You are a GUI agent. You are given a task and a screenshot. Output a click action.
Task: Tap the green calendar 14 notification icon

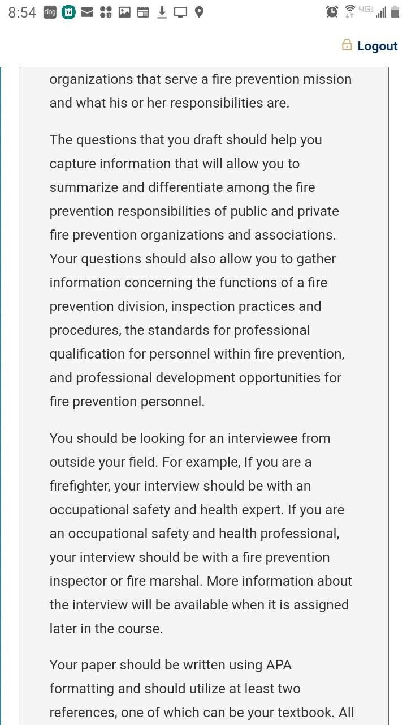(68, 12)
